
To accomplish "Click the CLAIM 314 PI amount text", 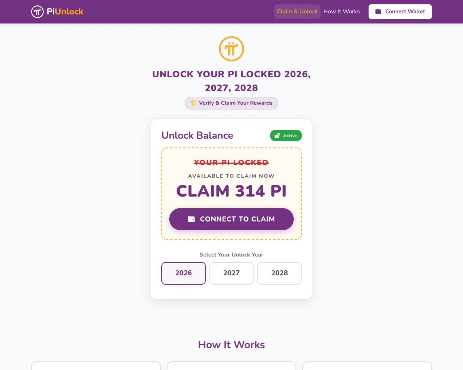I will [231, 191].
